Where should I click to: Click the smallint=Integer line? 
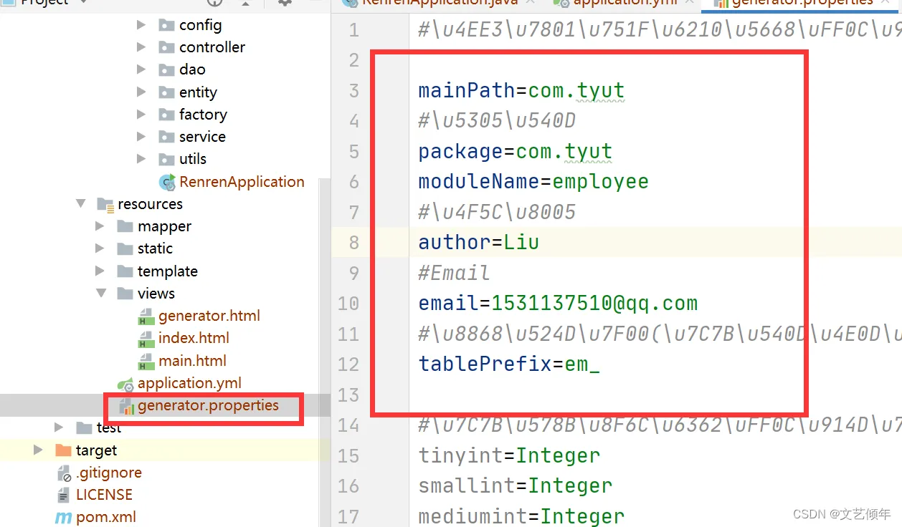515,485
